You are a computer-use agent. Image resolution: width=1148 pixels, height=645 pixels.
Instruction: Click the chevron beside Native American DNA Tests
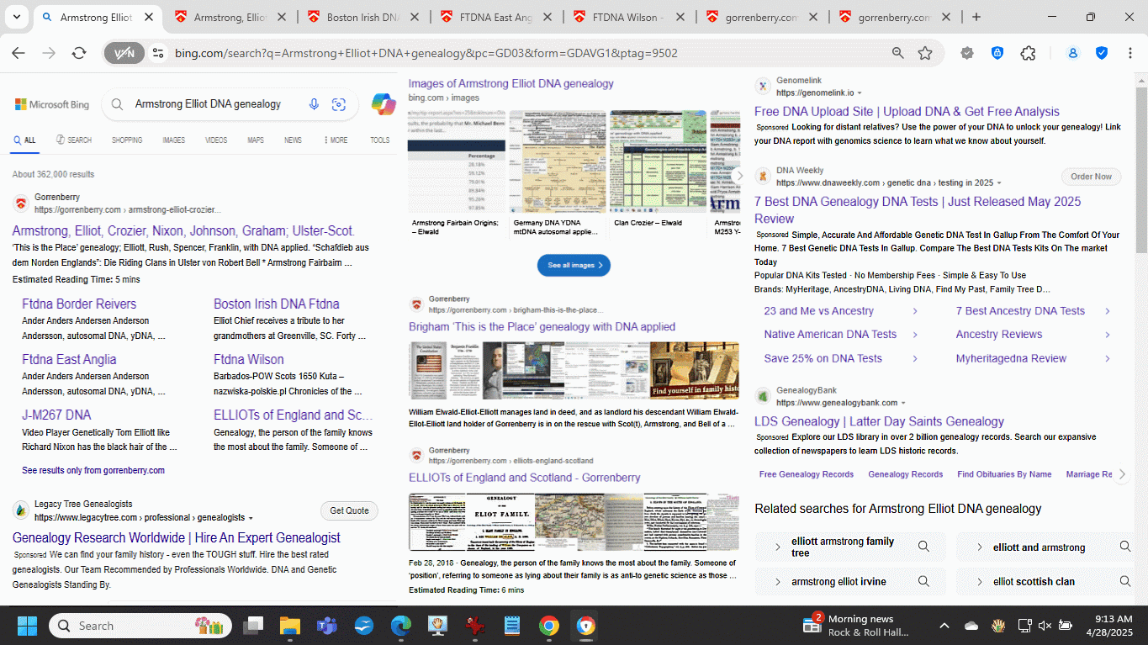coord(915,335)
